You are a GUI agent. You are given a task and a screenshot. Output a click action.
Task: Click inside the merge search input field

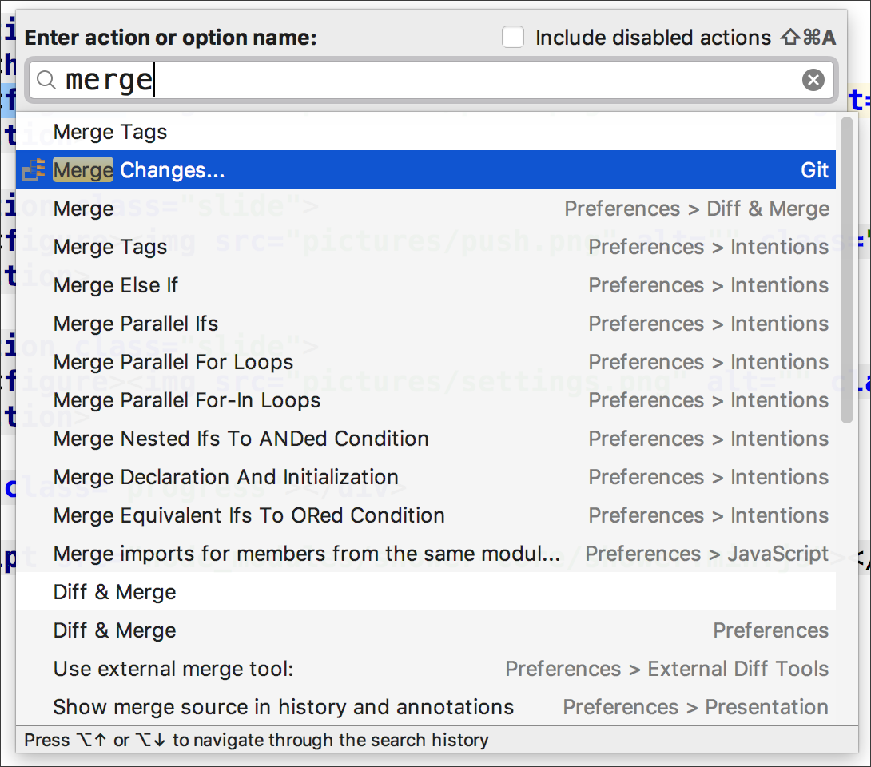[x=431, y=80]
